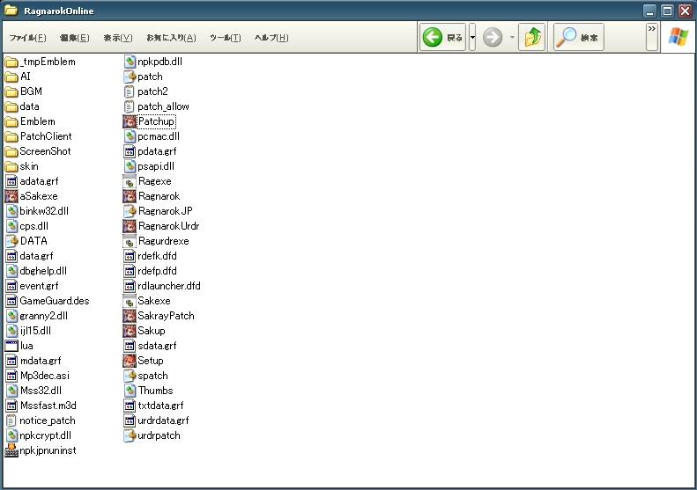This screenshot has height=490, width=697.
Task: Click the file name adata.grf
Action: 39,181
